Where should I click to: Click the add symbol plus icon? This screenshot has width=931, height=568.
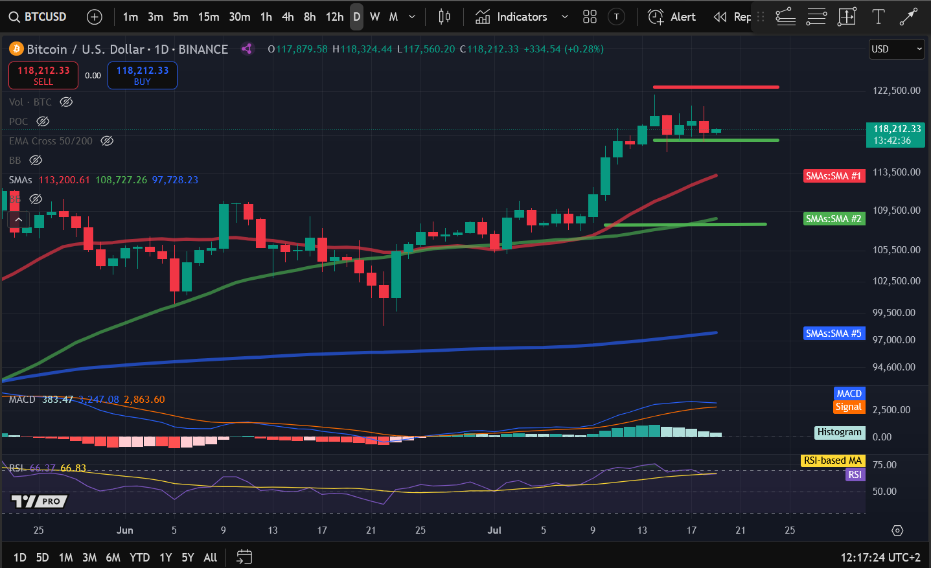coord(95,17)
